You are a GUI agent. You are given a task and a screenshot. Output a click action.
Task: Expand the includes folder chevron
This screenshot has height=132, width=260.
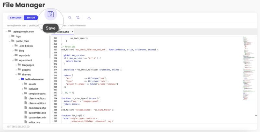tap(22, 89)
